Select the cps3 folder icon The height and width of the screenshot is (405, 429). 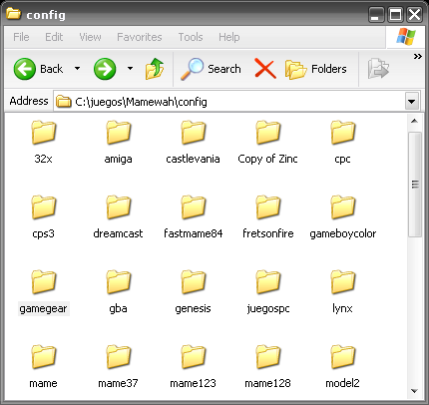click(44, 207)
